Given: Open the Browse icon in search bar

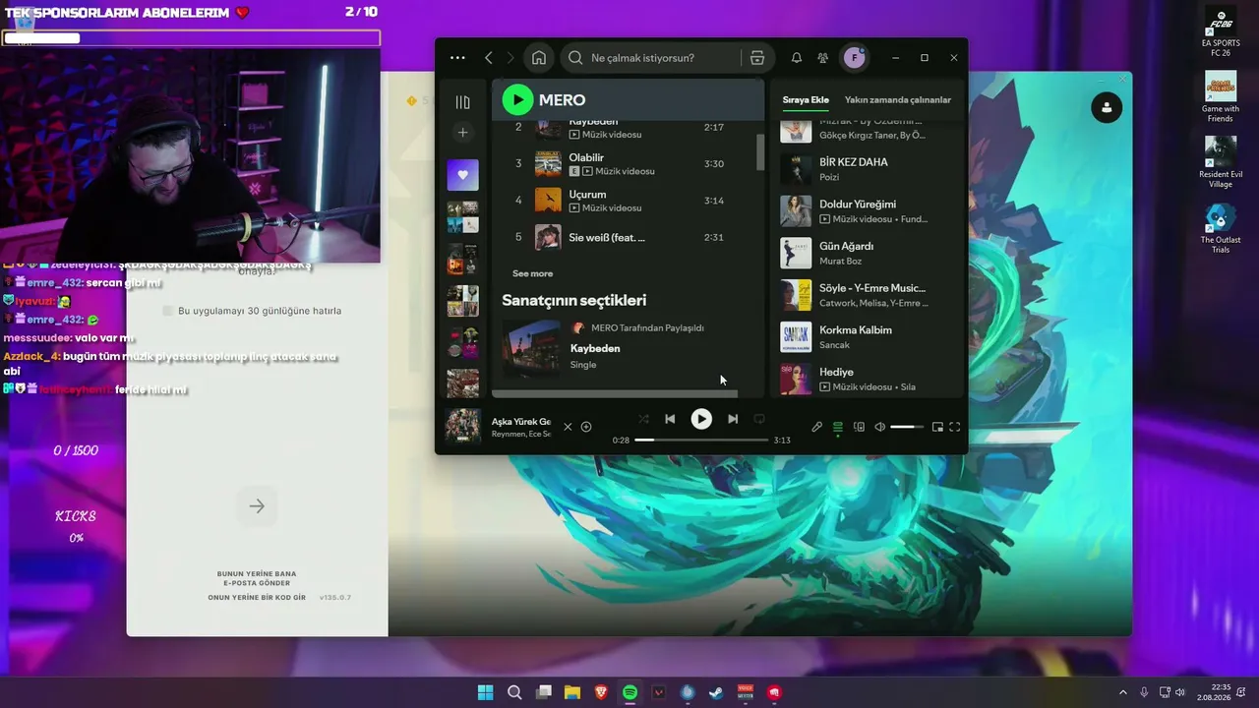Looking at the screenshot, I should point(757,58).
